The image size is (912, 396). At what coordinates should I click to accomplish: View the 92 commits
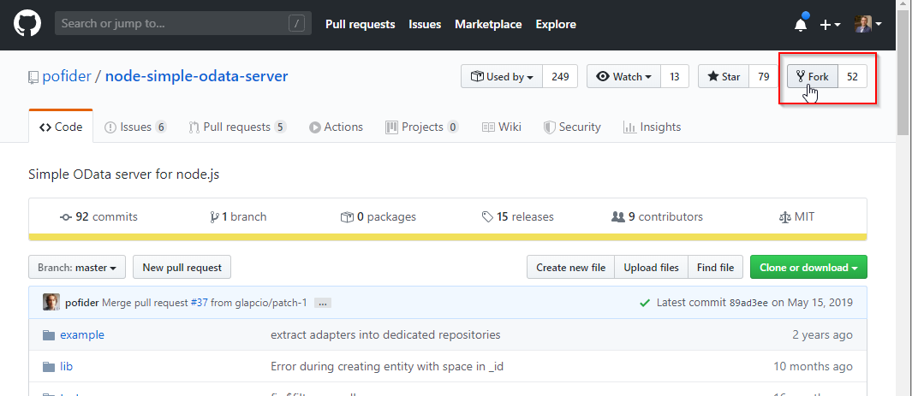[x=98, y=217]
